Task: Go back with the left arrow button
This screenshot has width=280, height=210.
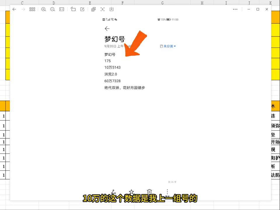Action: coord(14,9)
